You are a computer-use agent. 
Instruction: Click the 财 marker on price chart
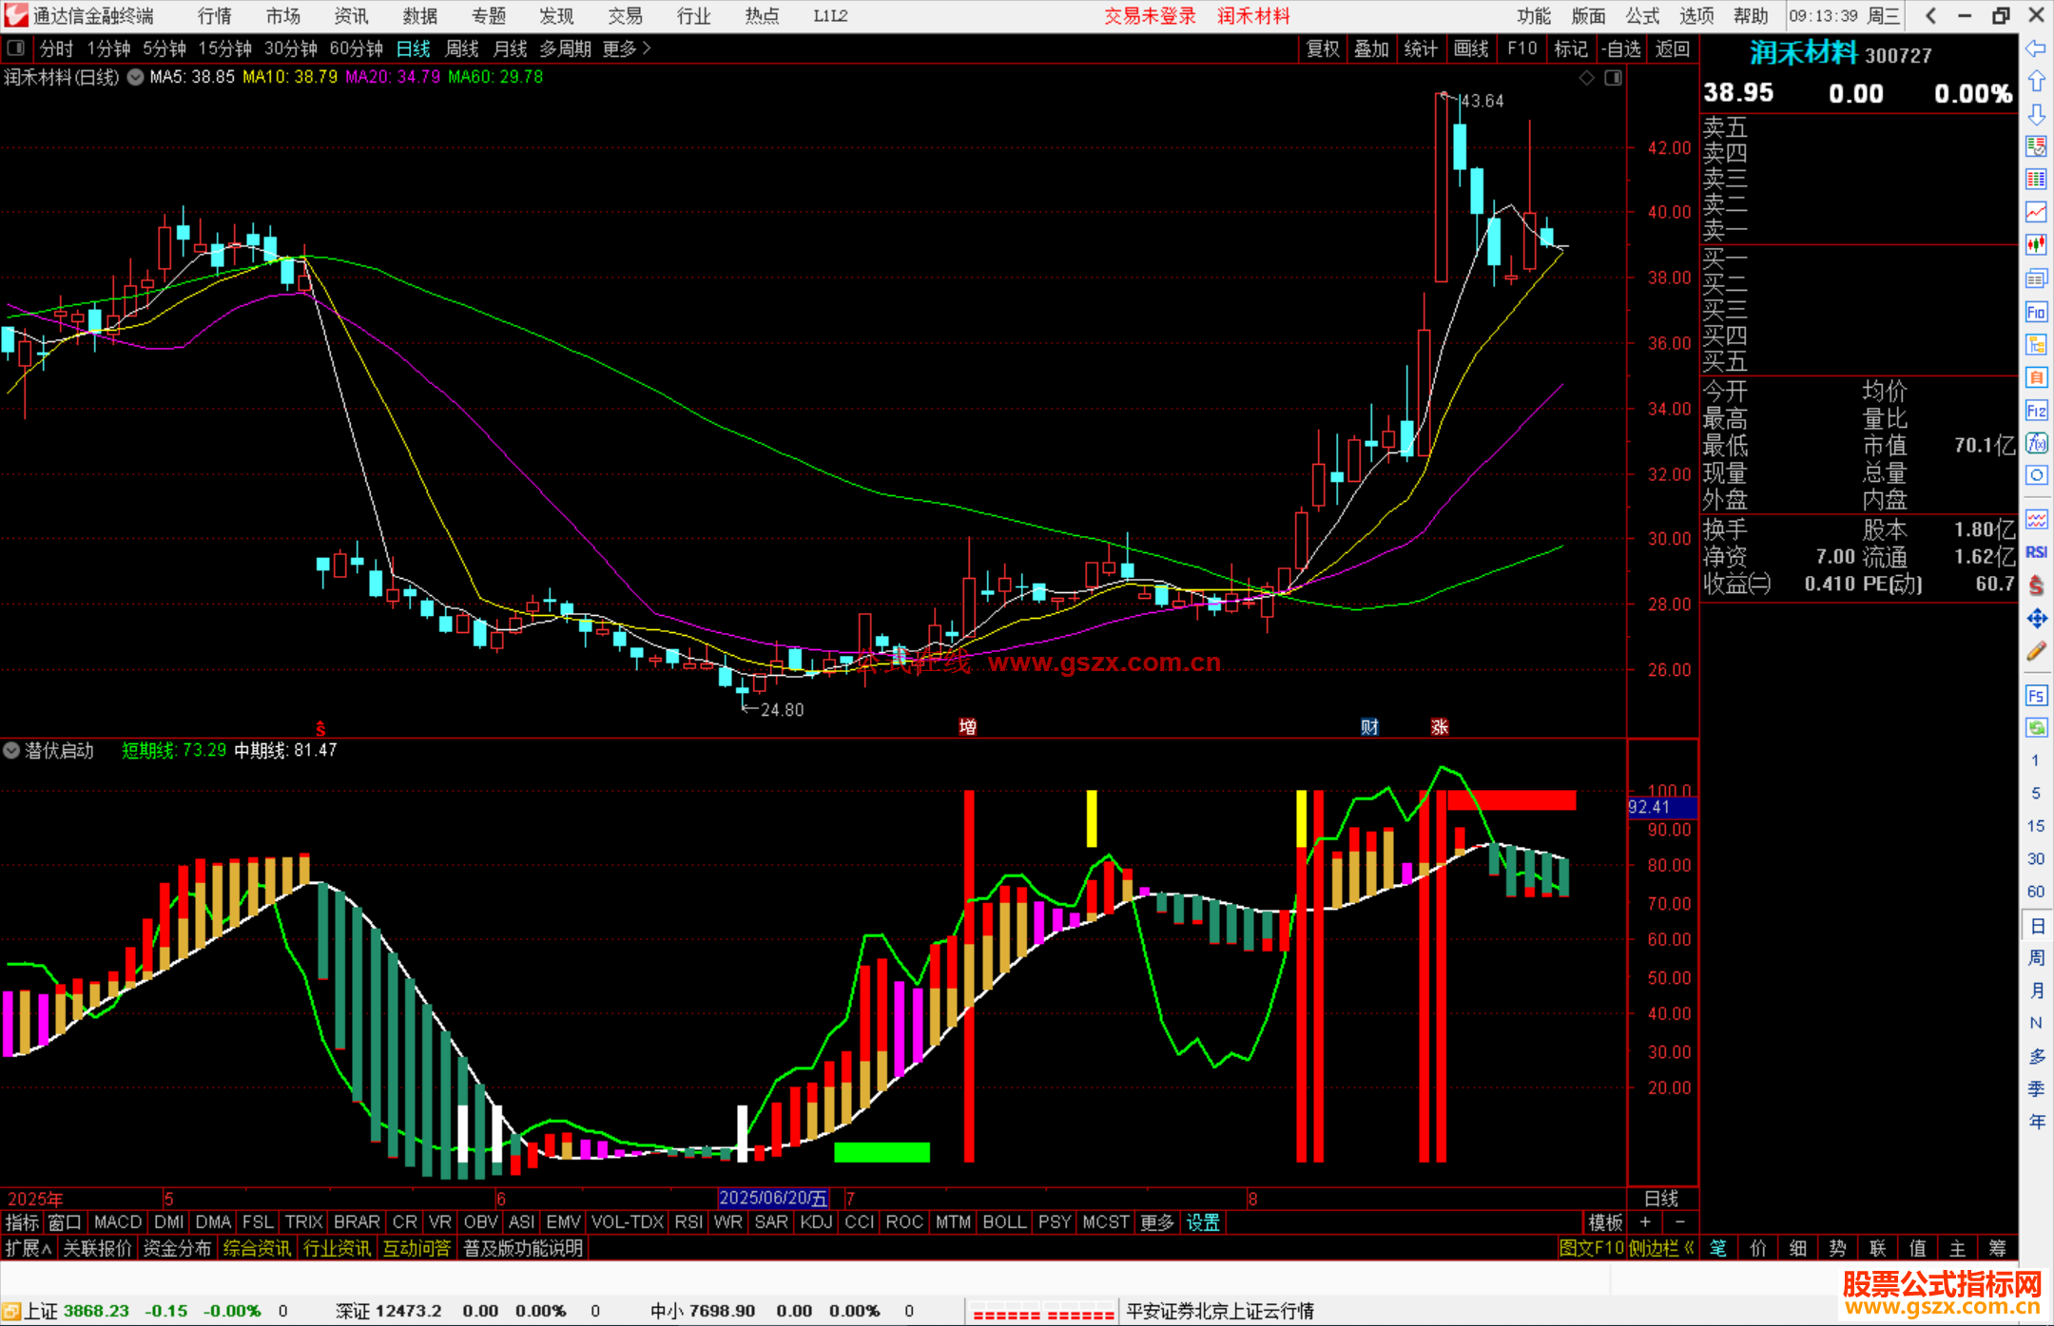coord(1369,727)
